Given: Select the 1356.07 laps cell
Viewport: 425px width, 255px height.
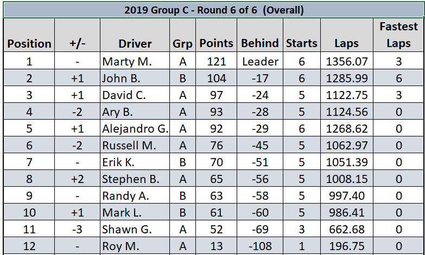Looking at the screenshot, I should click(346, 61).
